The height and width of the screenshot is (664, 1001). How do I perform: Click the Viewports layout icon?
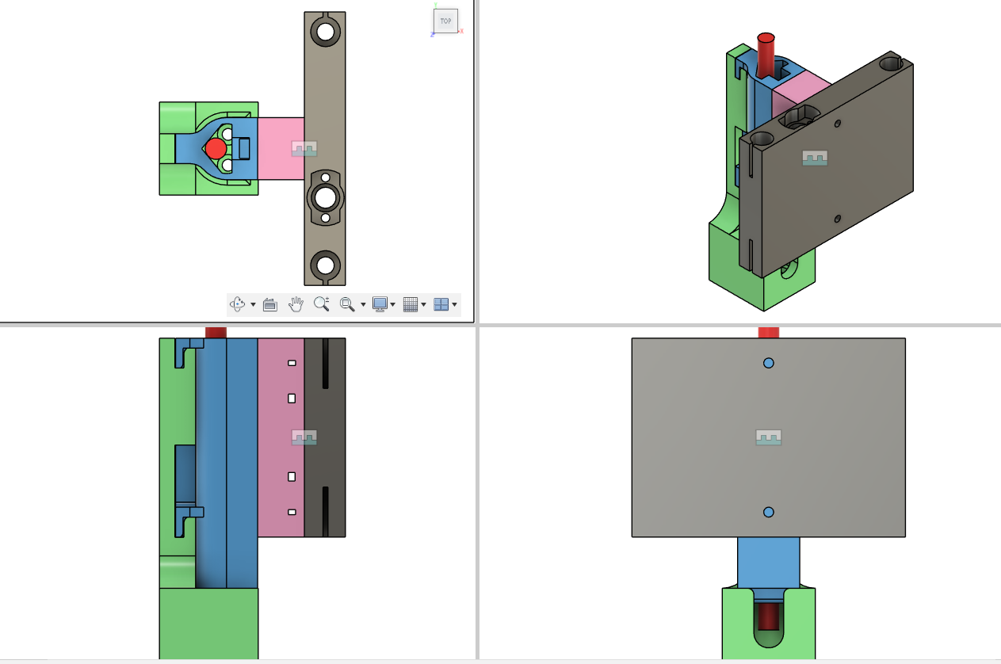click(441, 304)
